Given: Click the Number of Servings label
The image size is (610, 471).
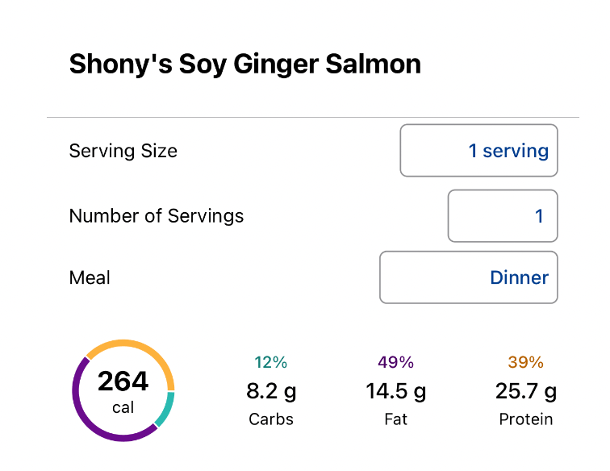Looking at the screenshot, I should [x=157, y=216].
